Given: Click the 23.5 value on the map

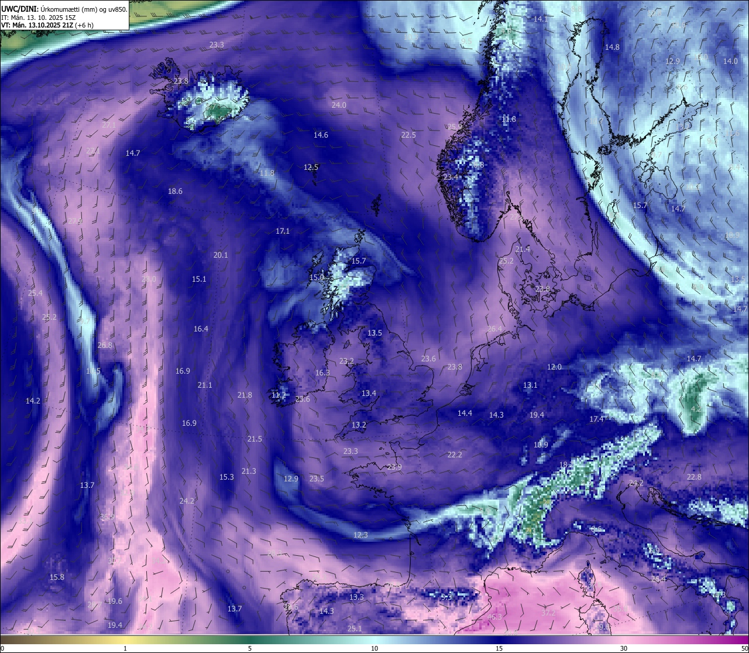Looking at the screenshot, I should [317, 478].
